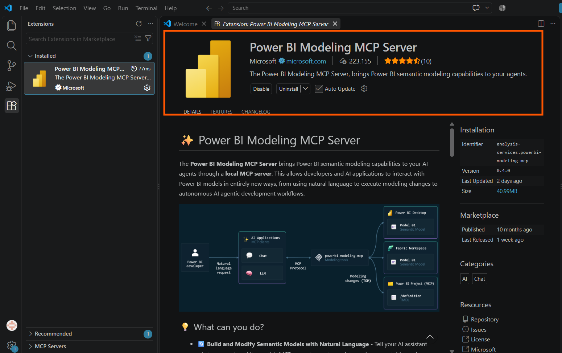Open the Run and Debug view
This screenshot has width=562, height=353.
pyautogui.click(x=12, y=86)
